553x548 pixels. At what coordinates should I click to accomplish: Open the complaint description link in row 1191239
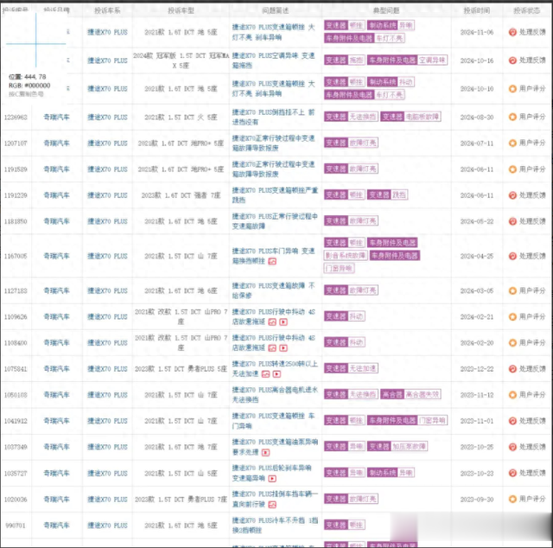tap(275, 195)
